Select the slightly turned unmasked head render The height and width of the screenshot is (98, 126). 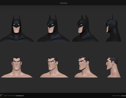[x=54, y=67]
